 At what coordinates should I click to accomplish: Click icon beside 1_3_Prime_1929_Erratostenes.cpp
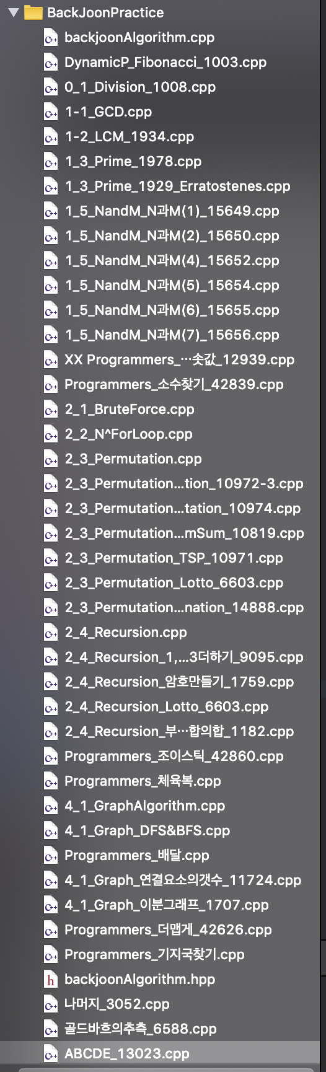point(51,187)
